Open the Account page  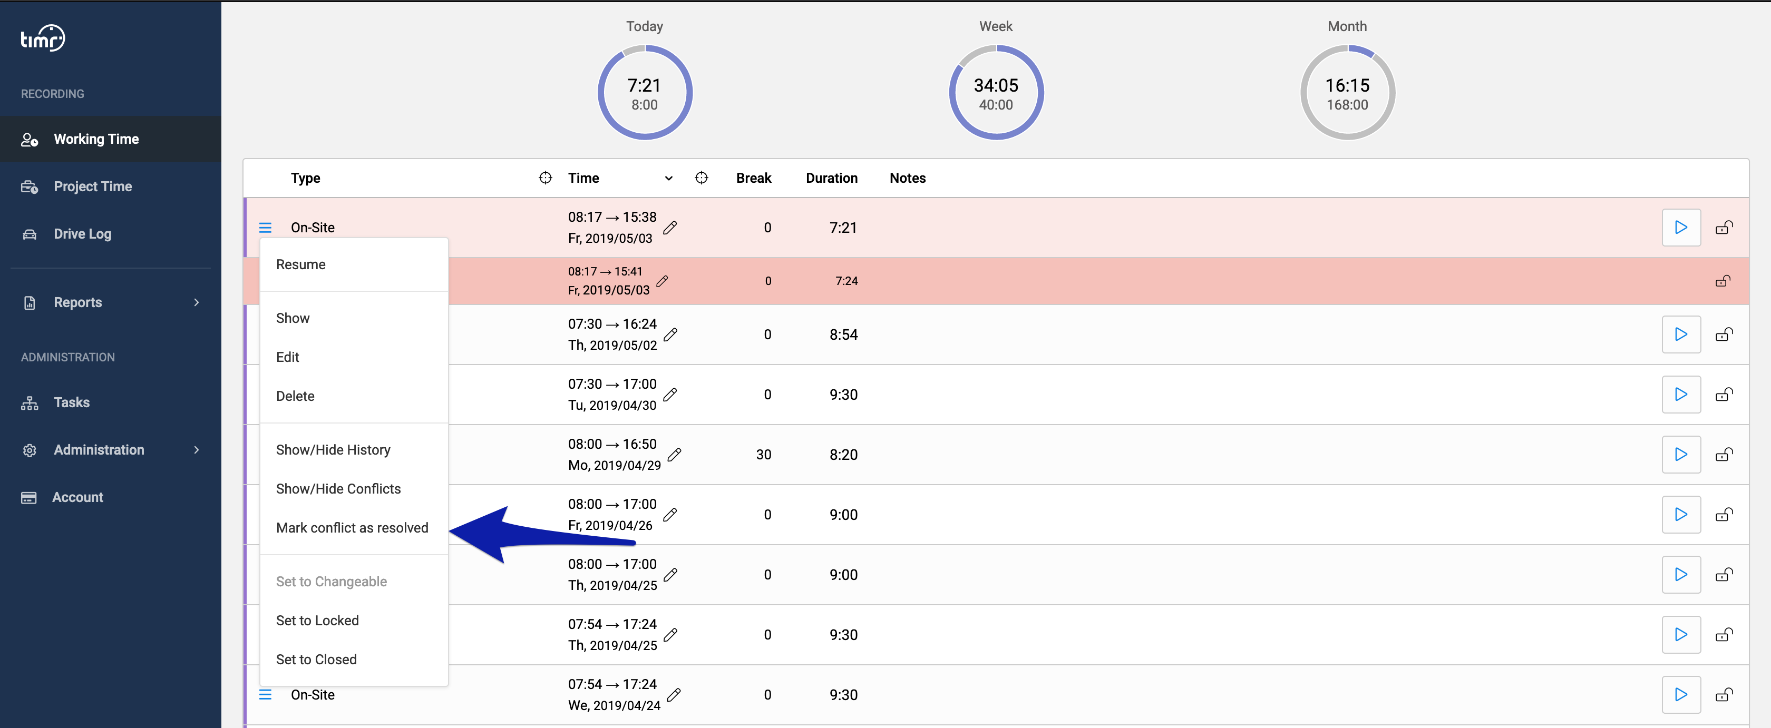click(111, 497)
